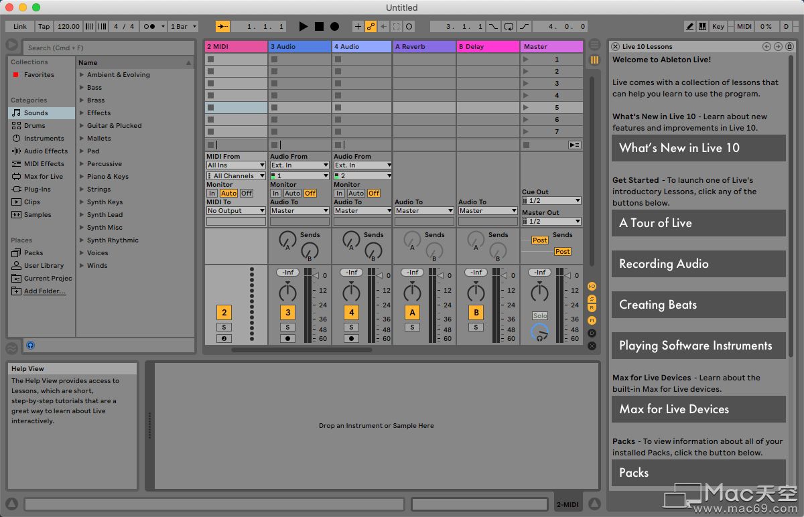Enable MIDI Arrangement Overdub plus button

coord(358,27)
